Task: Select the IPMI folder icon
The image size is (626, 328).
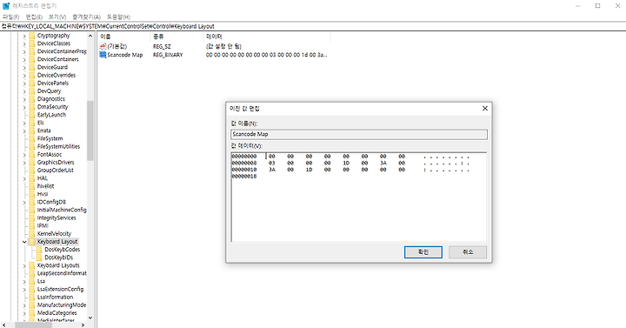Action: (x=32, y=225)
